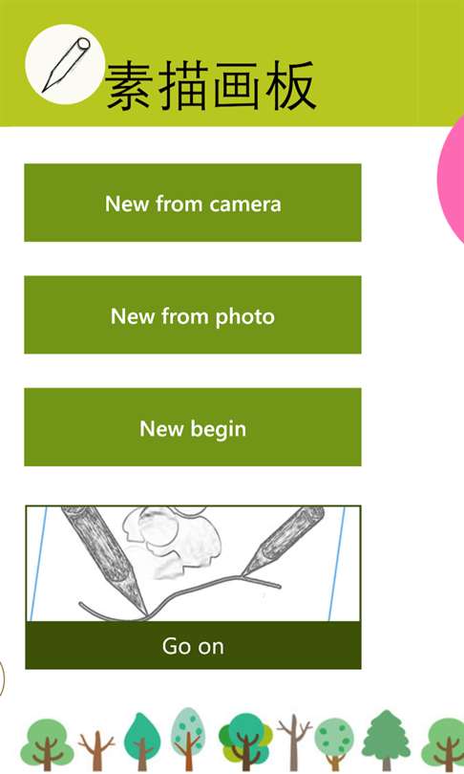This screenshot has height=774, width=464.
Task: Select the pale oval tree with dots
Action: pyautogui.click(x=188, y=739)
